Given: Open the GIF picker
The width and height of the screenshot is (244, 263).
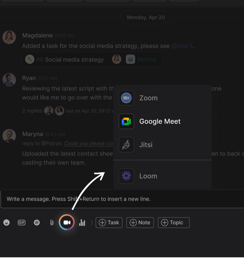Looking at the screenshot, I should pyautogui.click(x=22, y=223).
